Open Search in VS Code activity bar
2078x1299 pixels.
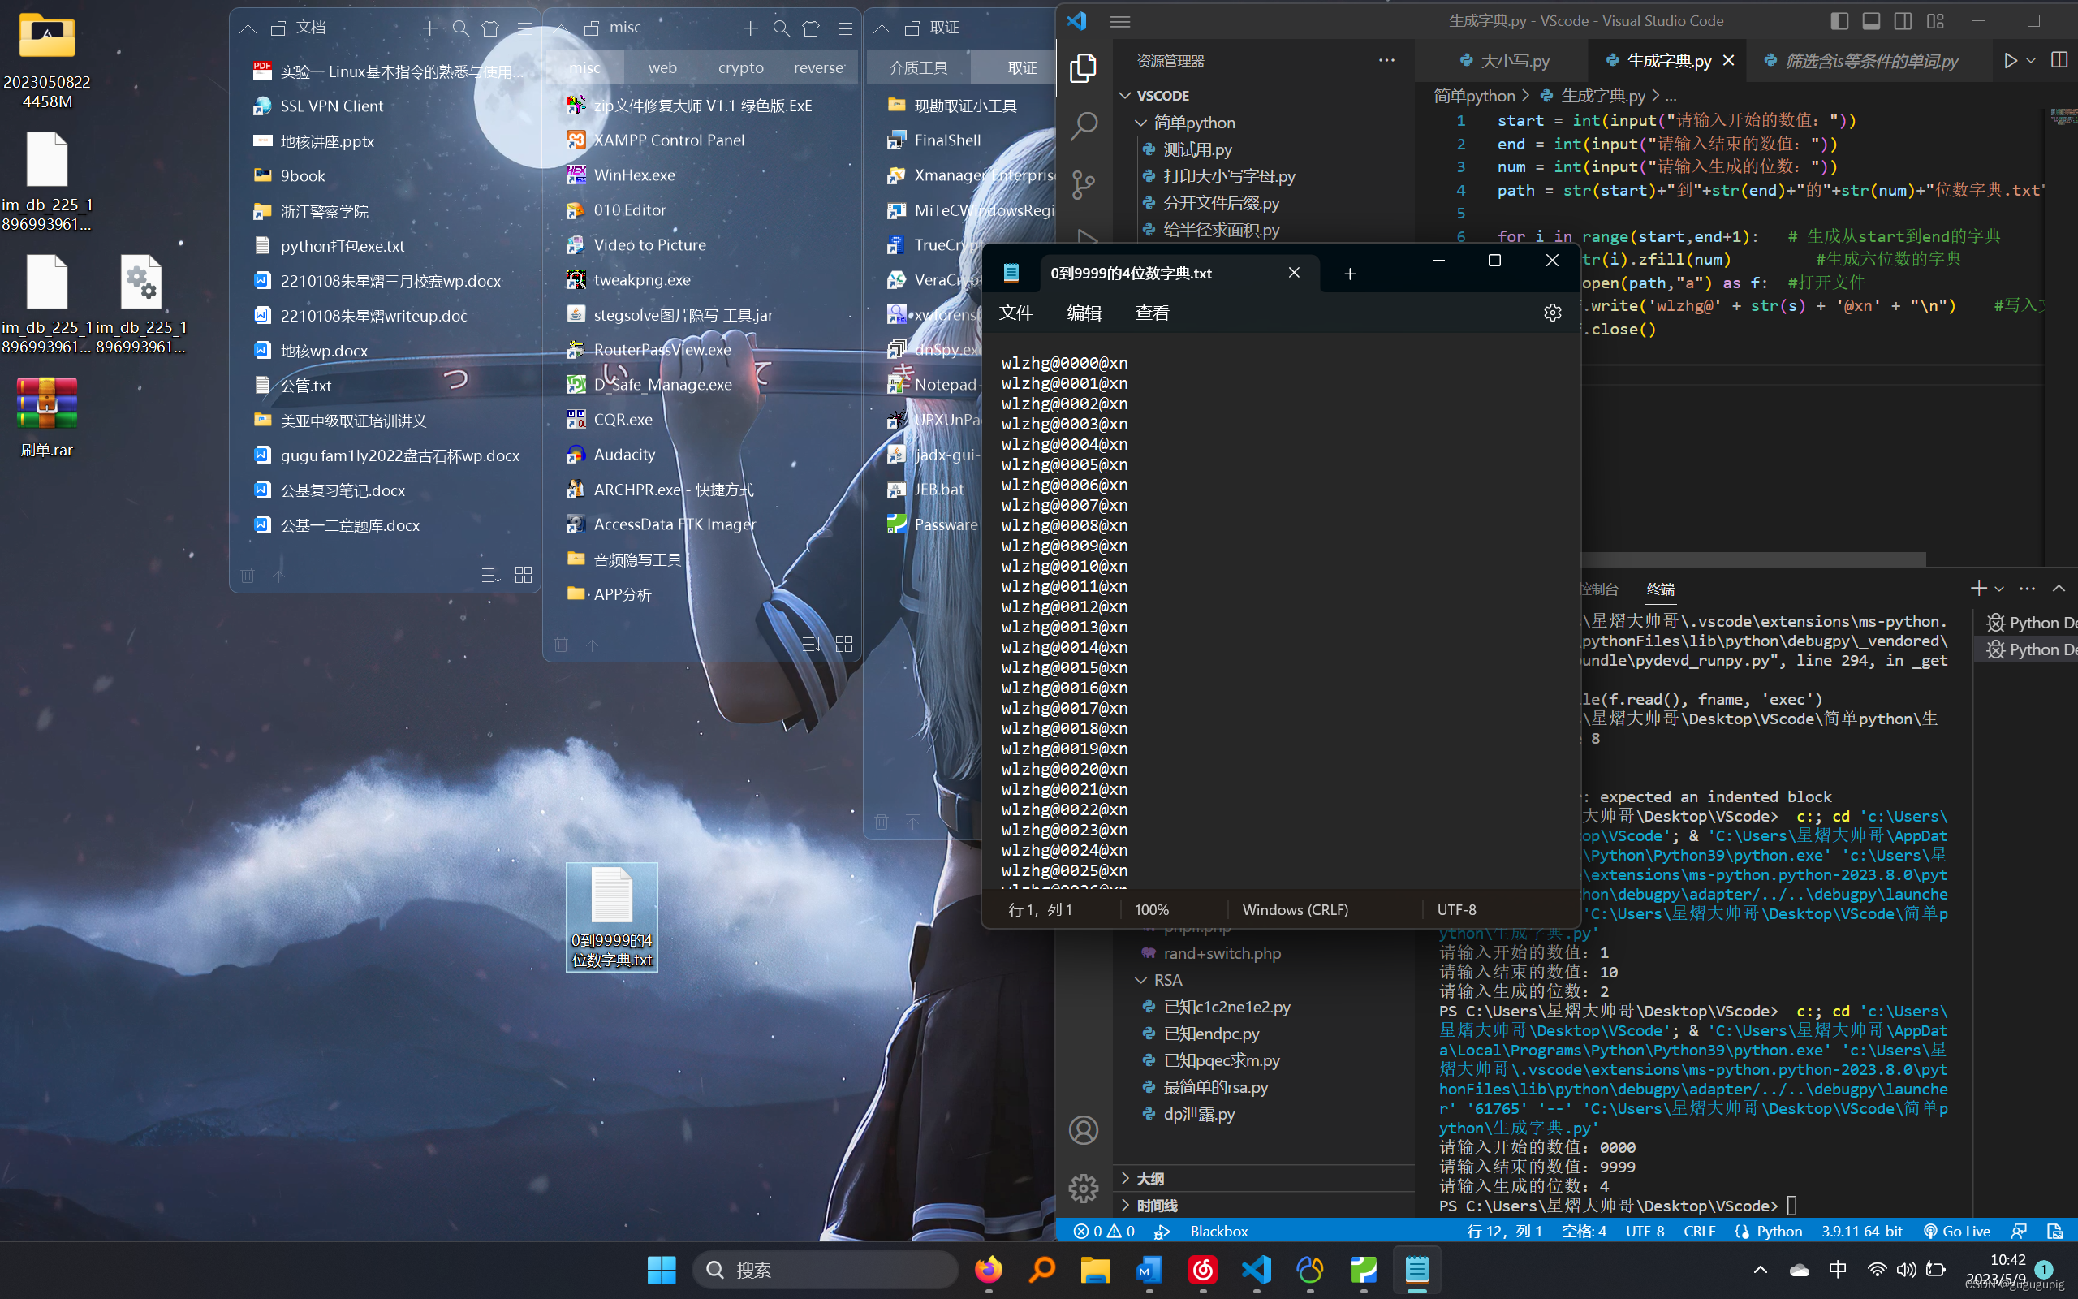coord(1084,127)
